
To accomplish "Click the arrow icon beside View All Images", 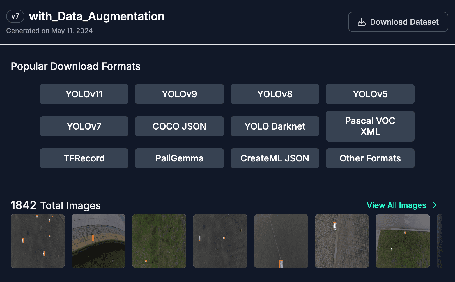I will point(433,205).
